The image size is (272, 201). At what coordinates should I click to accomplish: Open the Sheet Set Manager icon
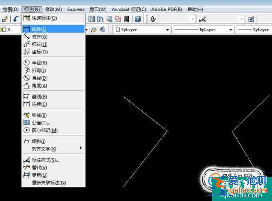[109, 19]
